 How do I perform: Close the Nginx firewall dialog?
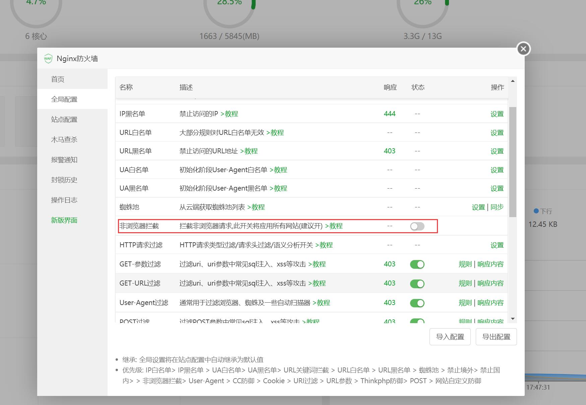point(523,49)
